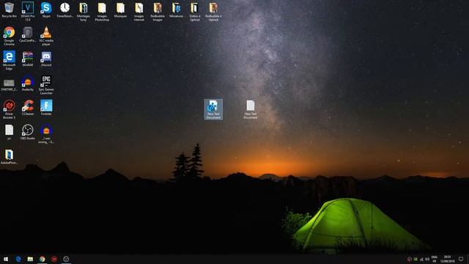Open the green NVIDIA tray icon

pyautogui.click(x=416, y=259)
